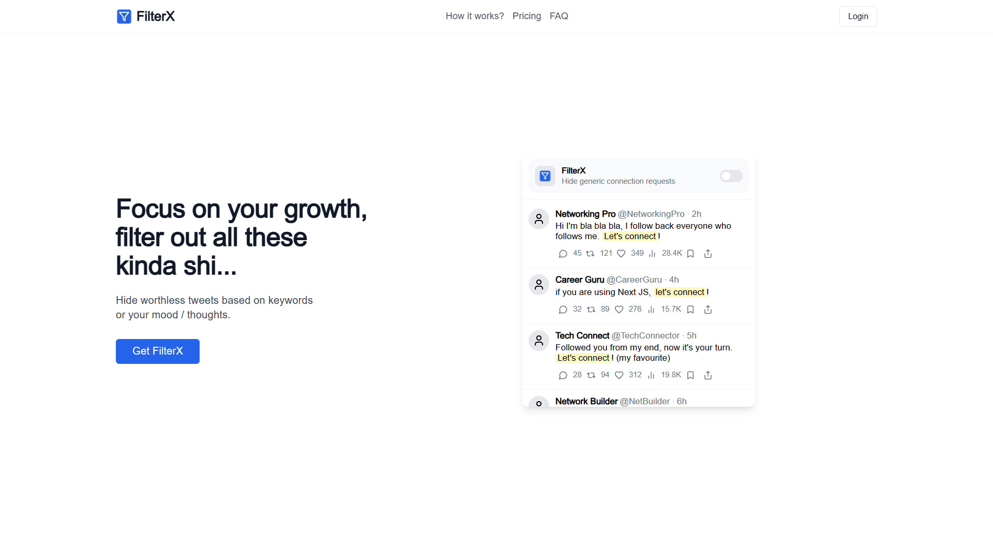Click retweet icon on Networking Pro tweet
Viewport: 993px width, 559px height.
pyautogui.click(x=590, y=254)
